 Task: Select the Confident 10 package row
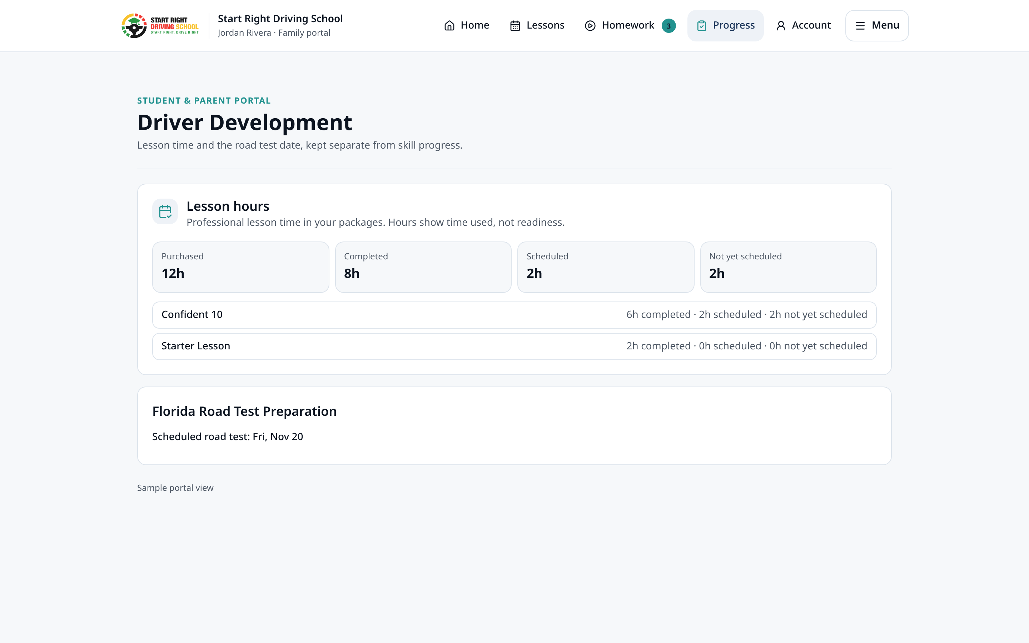[x=514, y=315]
